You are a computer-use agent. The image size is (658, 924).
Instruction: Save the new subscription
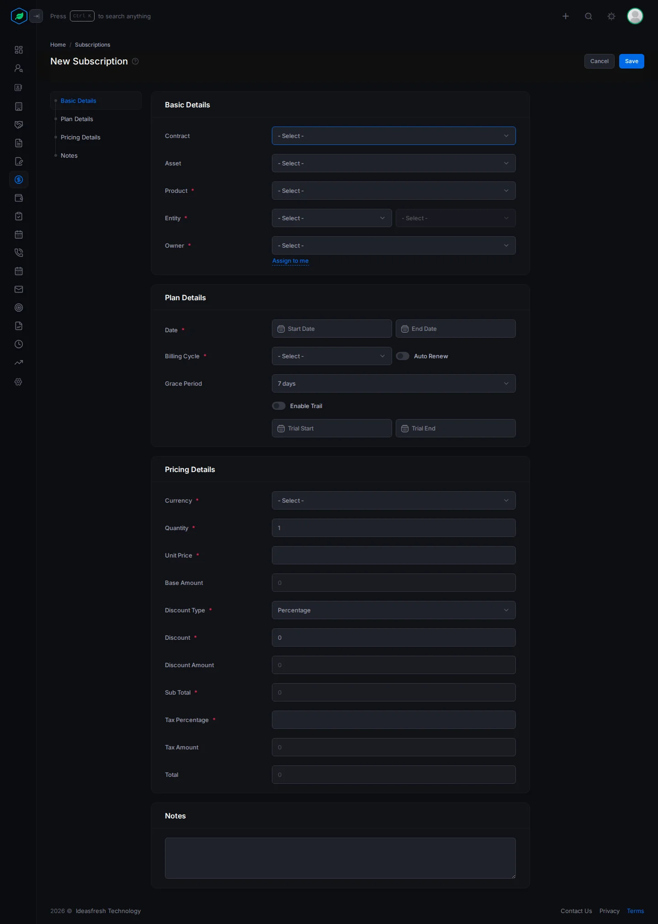pyautogui.click(x=631, y=61)
